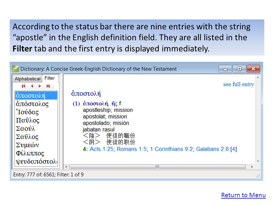Click the 'jabatan rasul' definition line

point(98,129)
